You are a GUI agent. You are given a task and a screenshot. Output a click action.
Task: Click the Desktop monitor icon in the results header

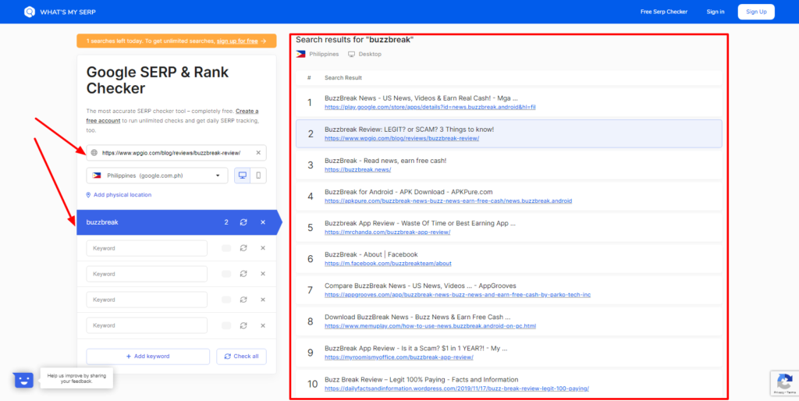[x=352, y=54]
